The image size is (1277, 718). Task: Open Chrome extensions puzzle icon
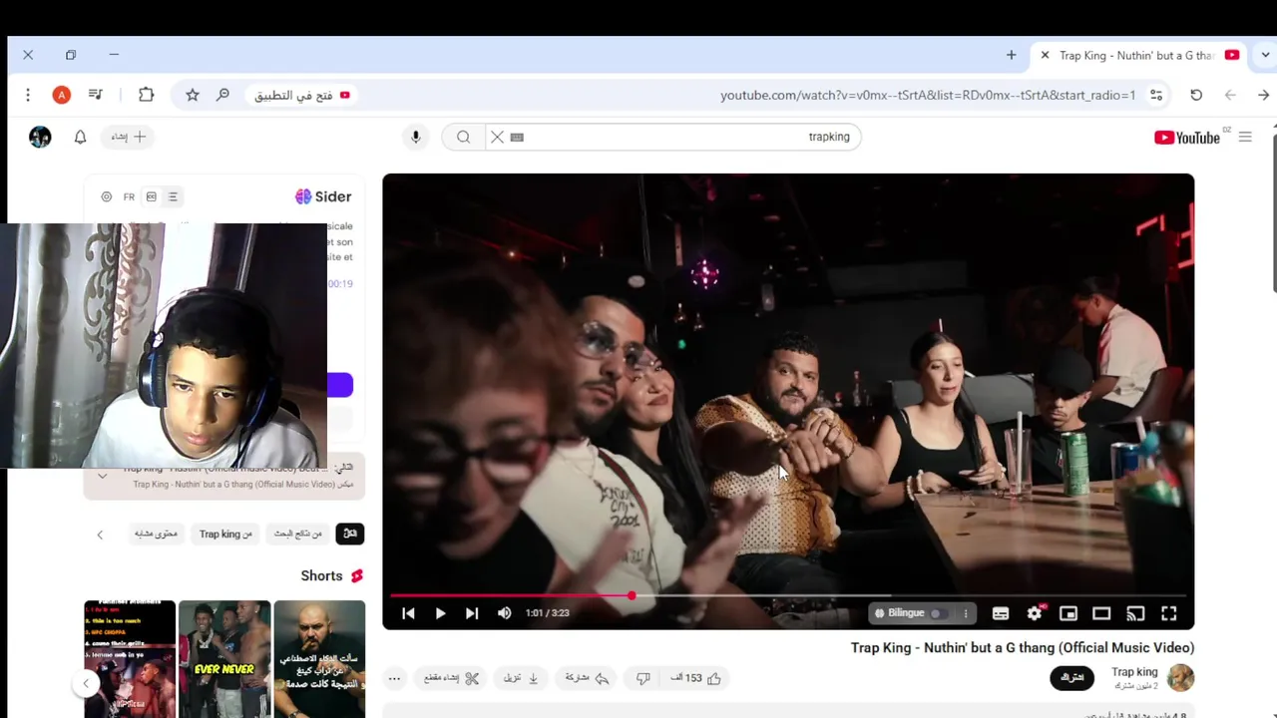(x=146, y=95)
